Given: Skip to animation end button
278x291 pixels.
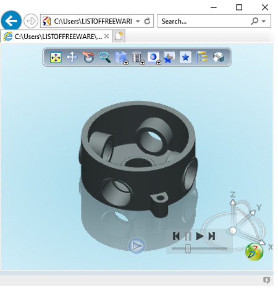Looking at the screenshot, I should coord(212,236).
